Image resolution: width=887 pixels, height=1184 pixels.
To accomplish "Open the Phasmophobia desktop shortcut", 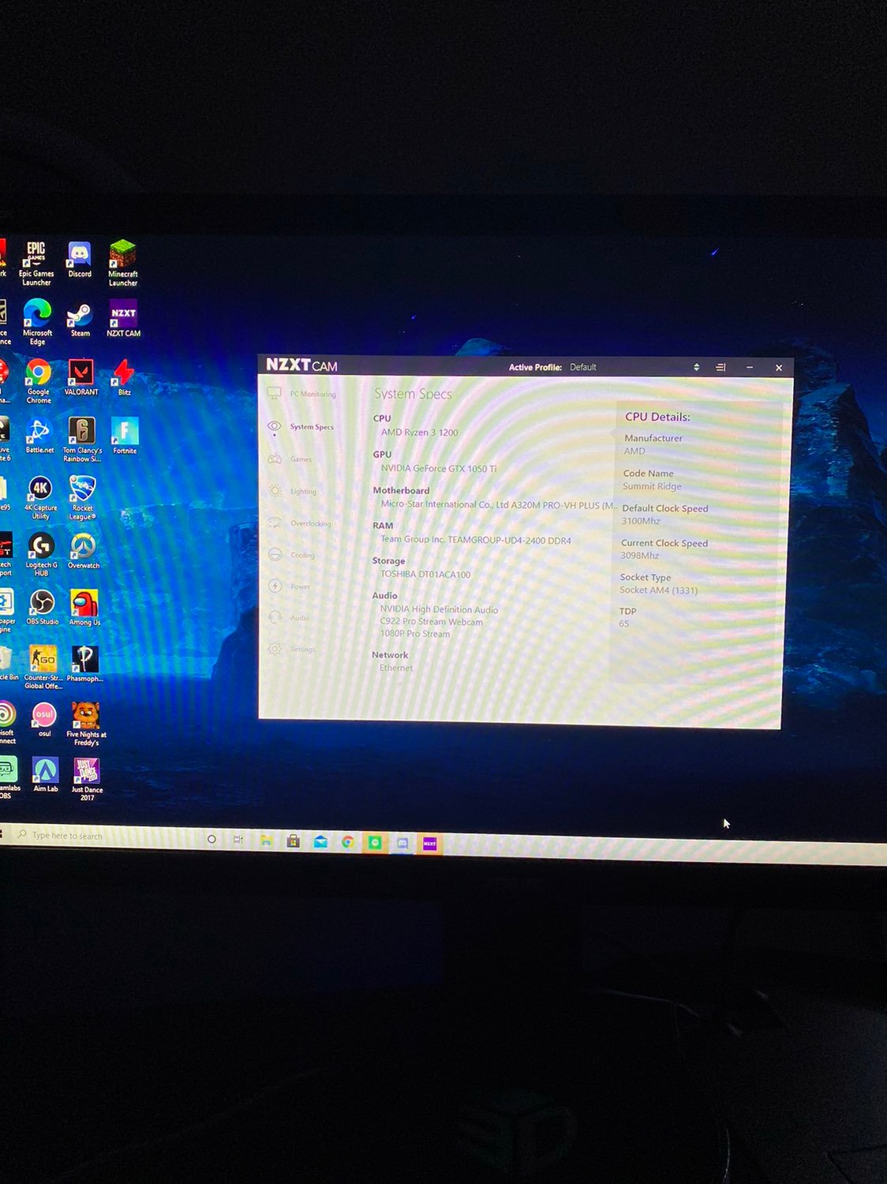I will click(x=85, y=663).
